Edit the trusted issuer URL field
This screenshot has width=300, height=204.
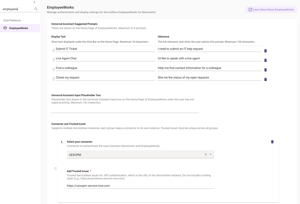coord(141,186)
